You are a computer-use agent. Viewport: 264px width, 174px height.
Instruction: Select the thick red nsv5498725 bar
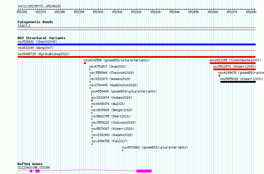136,57
